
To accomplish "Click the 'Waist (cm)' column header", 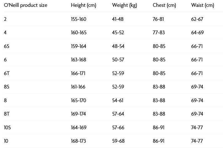I will [x=203, y=5].
